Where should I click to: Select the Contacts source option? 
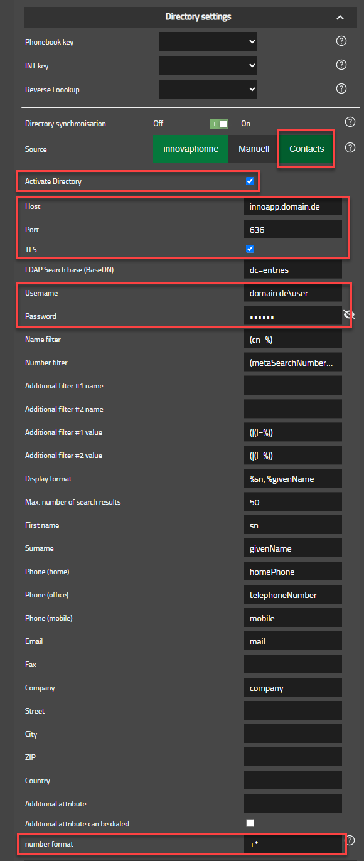307,149
